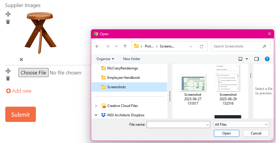Click New folder in the toolbar
Screen dimensions: 276x143
coord(132,59)
